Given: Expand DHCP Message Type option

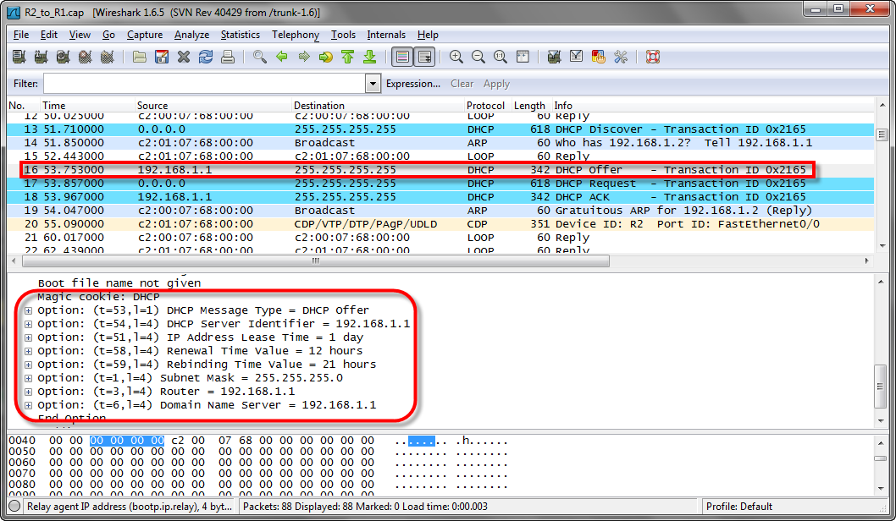Looking at the screenshot, I should (x=28, y=310).
